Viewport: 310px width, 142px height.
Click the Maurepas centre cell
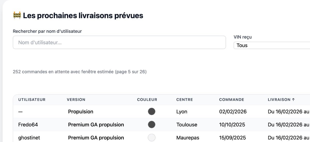point(188,138)
